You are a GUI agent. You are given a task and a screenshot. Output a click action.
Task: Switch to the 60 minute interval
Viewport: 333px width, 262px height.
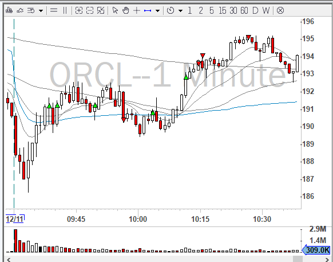244,10
